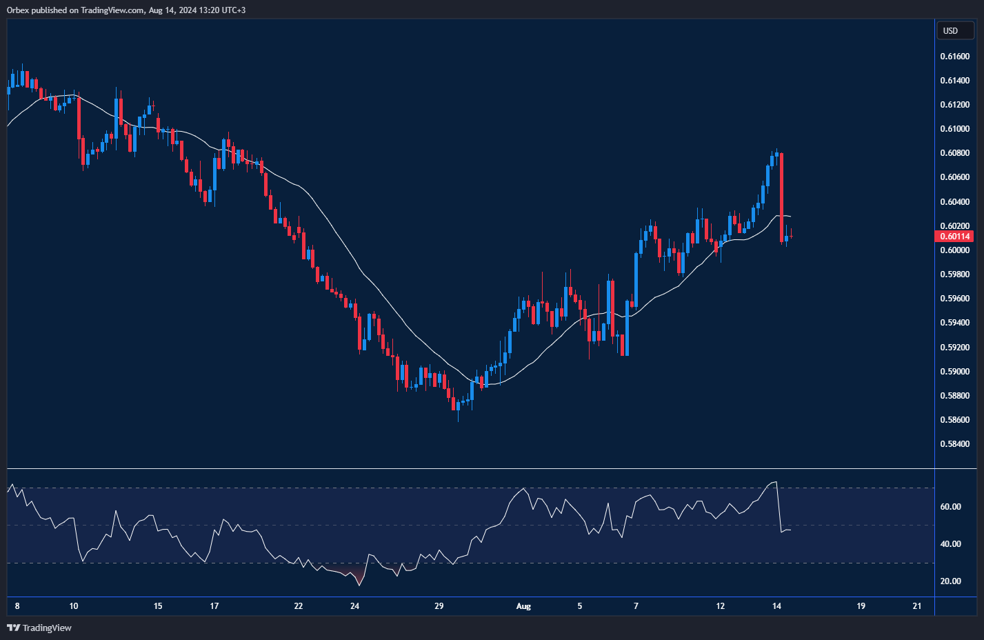Select the large red candle on Aug 14
Image resolution: width=984 pixels, height=640 pixels.
pos(781,197)
